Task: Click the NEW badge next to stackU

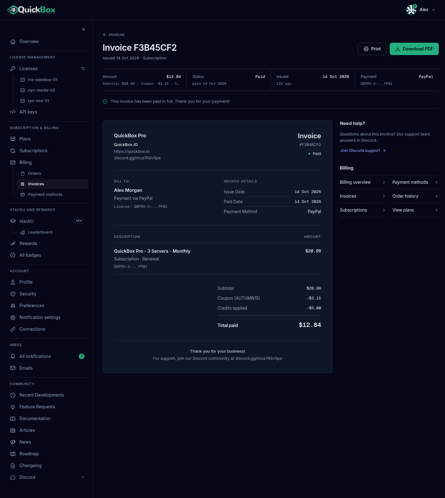Action: [x=79, y=221]
